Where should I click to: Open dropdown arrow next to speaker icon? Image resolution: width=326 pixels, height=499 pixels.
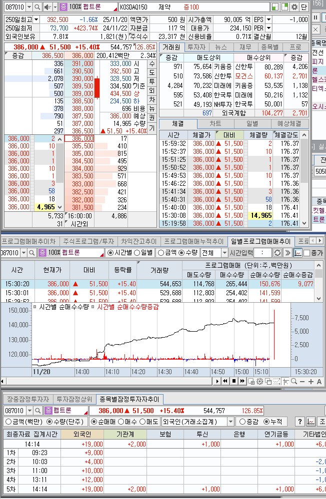pyautogui.click(x=55, y=6)
